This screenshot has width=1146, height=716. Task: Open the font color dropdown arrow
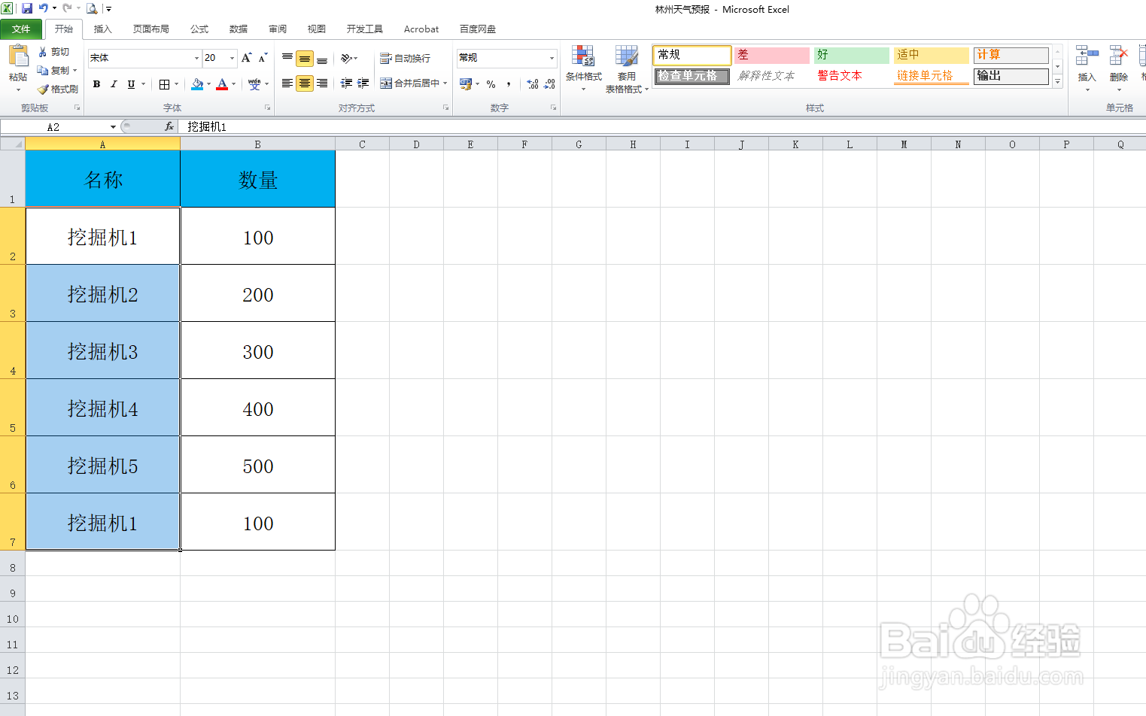(233, 84)
